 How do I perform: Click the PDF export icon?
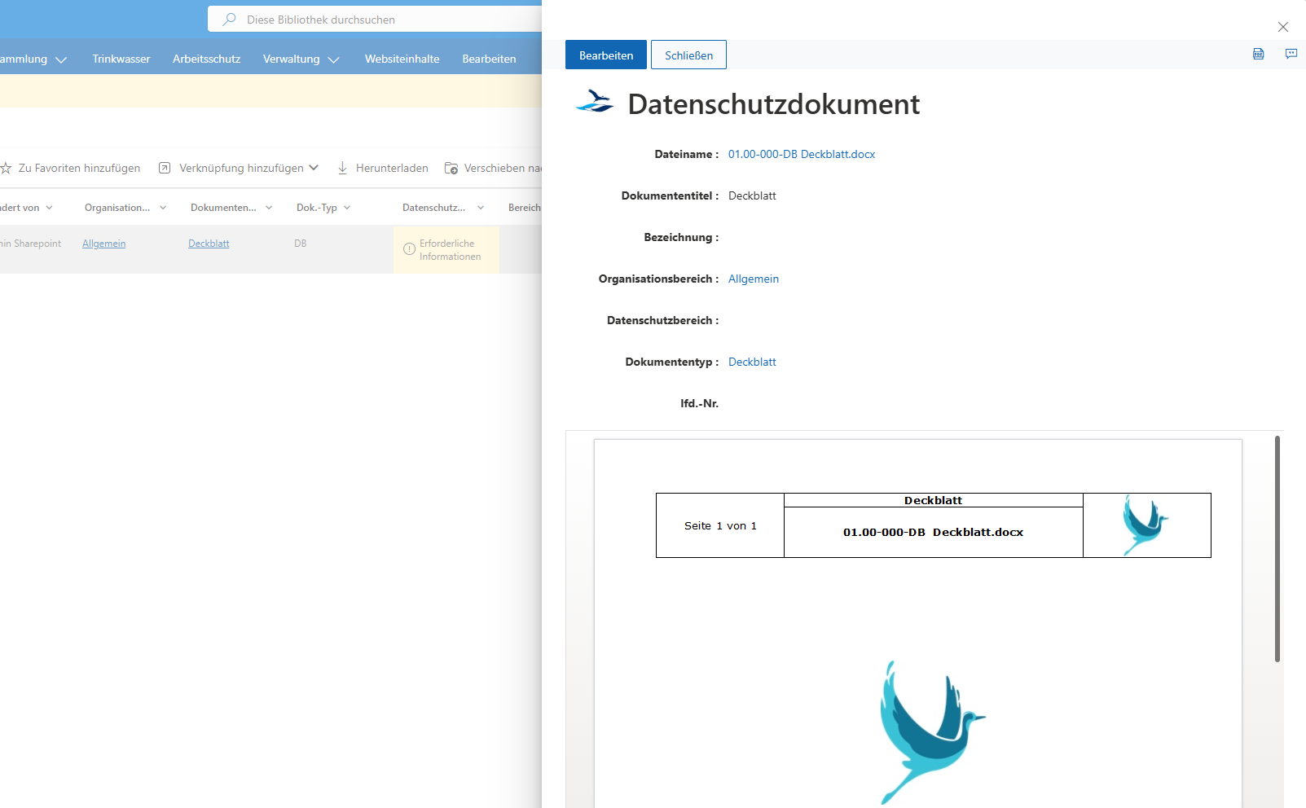(1259, 54)
